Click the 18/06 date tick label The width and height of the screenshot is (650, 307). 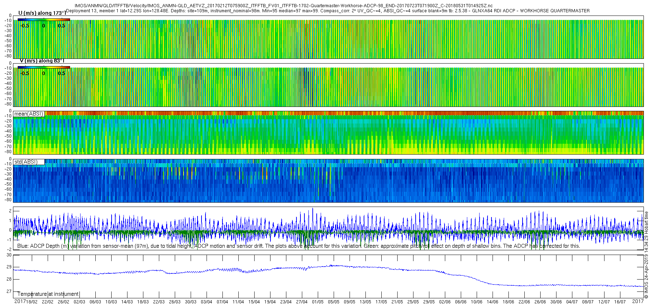tap(508, 302)
